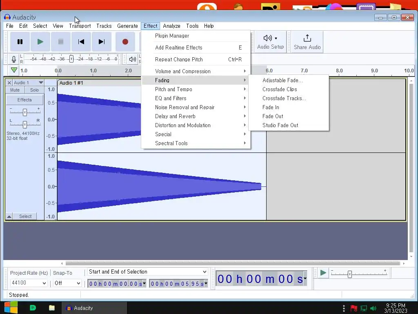The image size is (418, 314).
Task: Open Audio Setup toolbar button
Action: tap(271, 42)
